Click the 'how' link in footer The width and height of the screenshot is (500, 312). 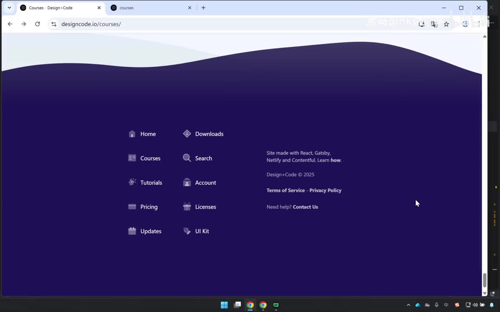click(x=336, y=160)
